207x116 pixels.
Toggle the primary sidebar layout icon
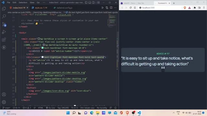[86, 3]
